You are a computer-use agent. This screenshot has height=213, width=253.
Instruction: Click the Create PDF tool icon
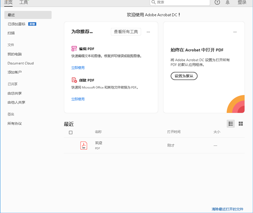[x=74, y=80]
